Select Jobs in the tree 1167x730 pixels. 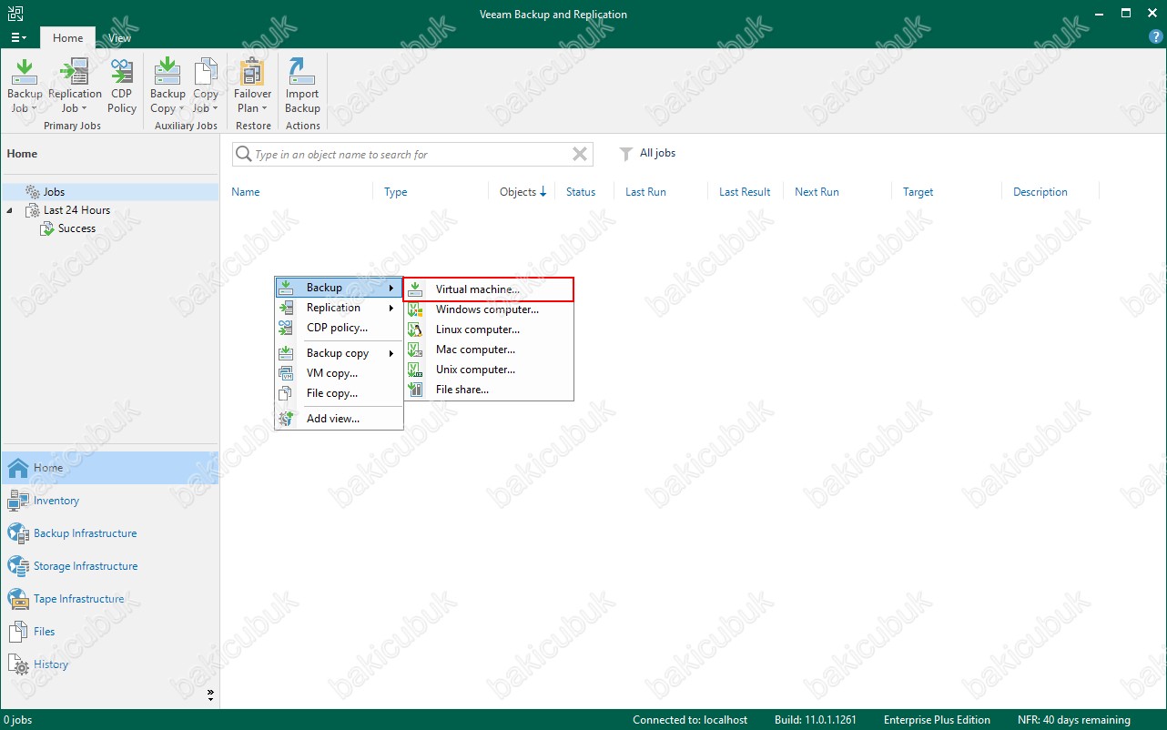[x=54, y=192]
